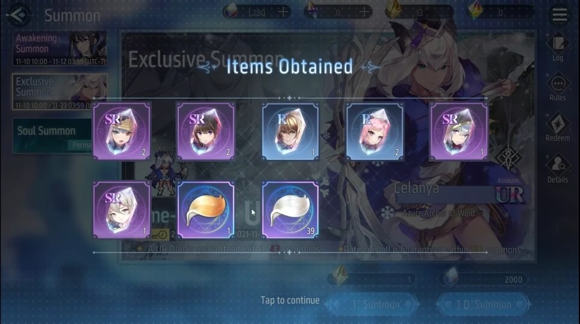The height and width of the screenshot is (324, 580).
Task: Tap the plus beside the purple gem currency
Action: click(364, 12)
